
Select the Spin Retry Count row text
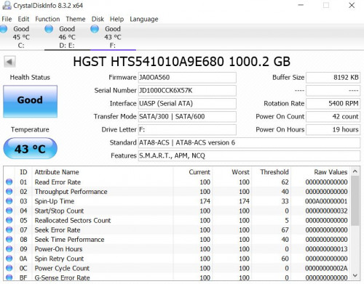tap(59, 259)
